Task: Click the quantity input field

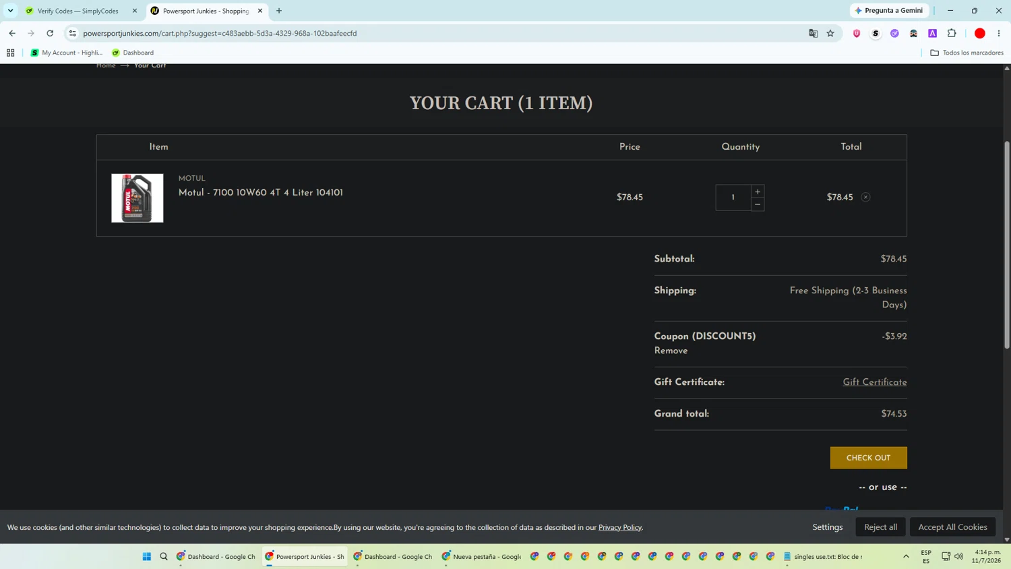Action: click(x=733, y=198)
